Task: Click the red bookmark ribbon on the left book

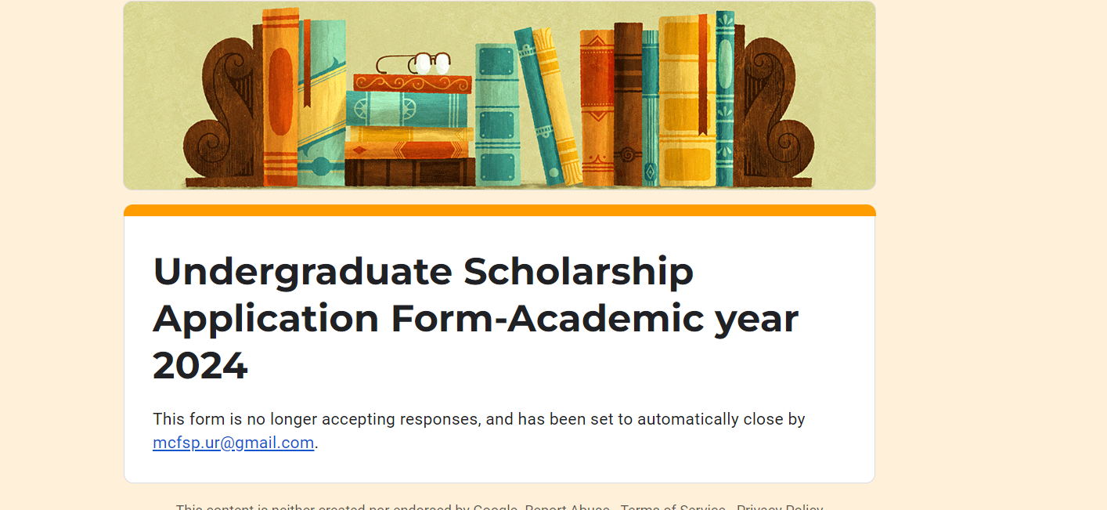Action: [307, 64]
